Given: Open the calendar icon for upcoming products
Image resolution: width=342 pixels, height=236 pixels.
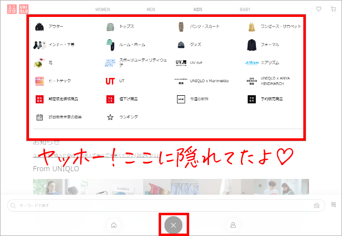Looking at the screenshot, I should (x=40, y=117).
